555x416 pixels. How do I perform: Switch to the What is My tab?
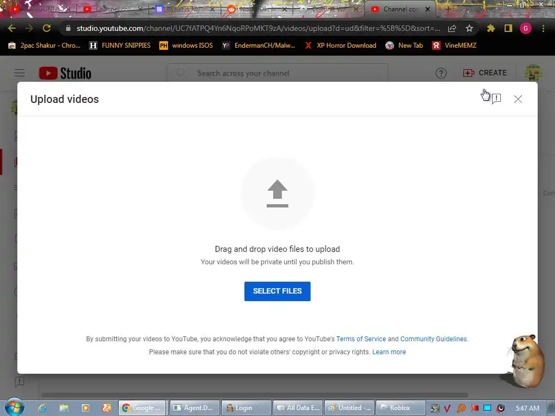185,9
